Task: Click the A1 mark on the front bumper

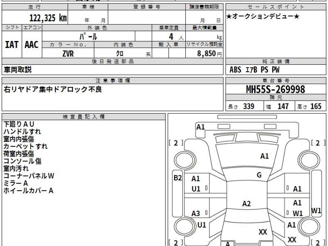Action: (x=201, y=127)
